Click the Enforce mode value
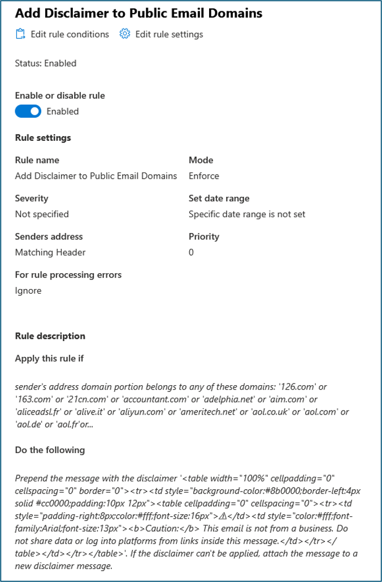 [204, 176]
